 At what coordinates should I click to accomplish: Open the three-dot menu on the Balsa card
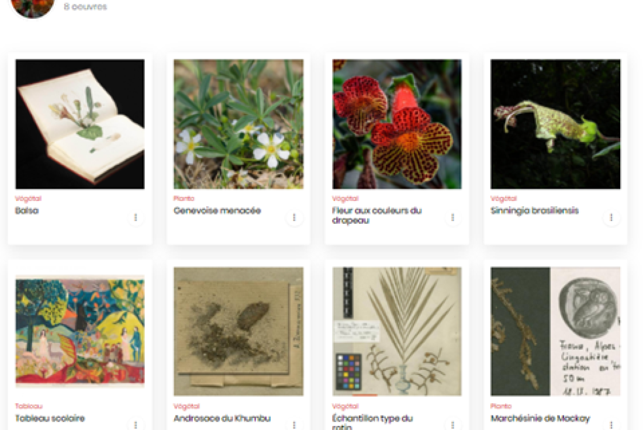pos(136,217)
